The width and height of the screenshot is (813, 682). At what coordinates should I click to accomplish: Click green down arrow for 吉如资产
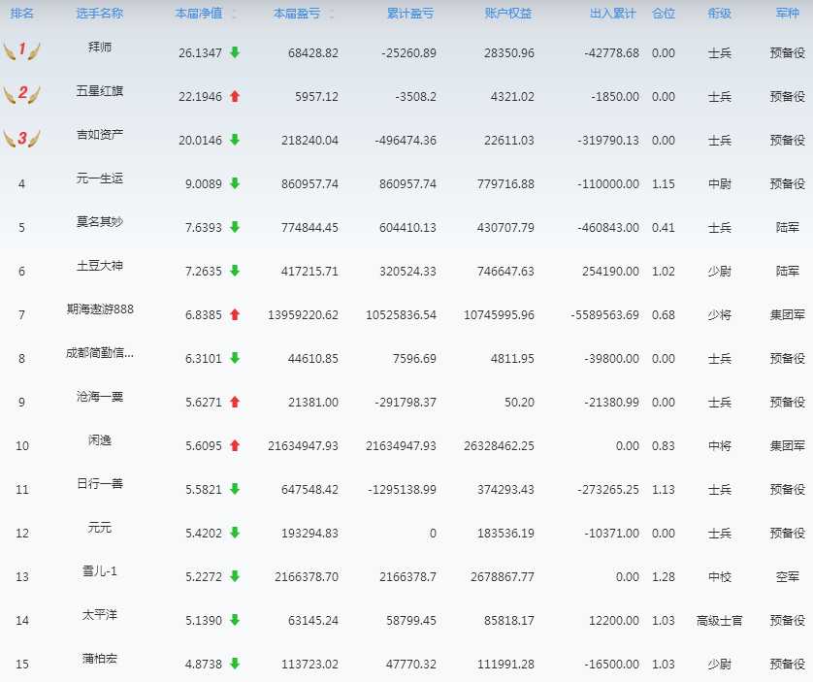point(235,140)
